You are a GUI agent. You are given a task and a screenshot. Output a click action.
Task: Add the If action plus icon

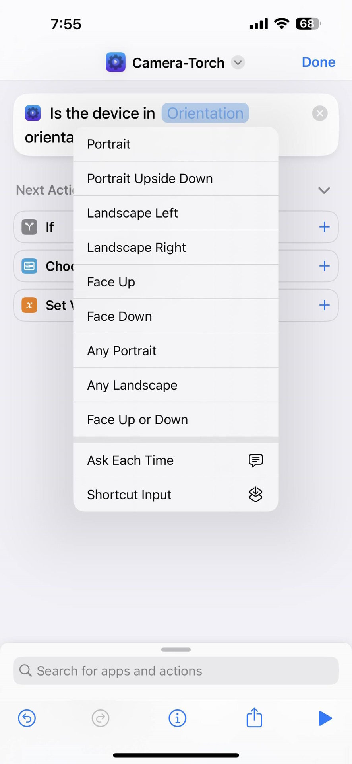[x=324, y=227]
